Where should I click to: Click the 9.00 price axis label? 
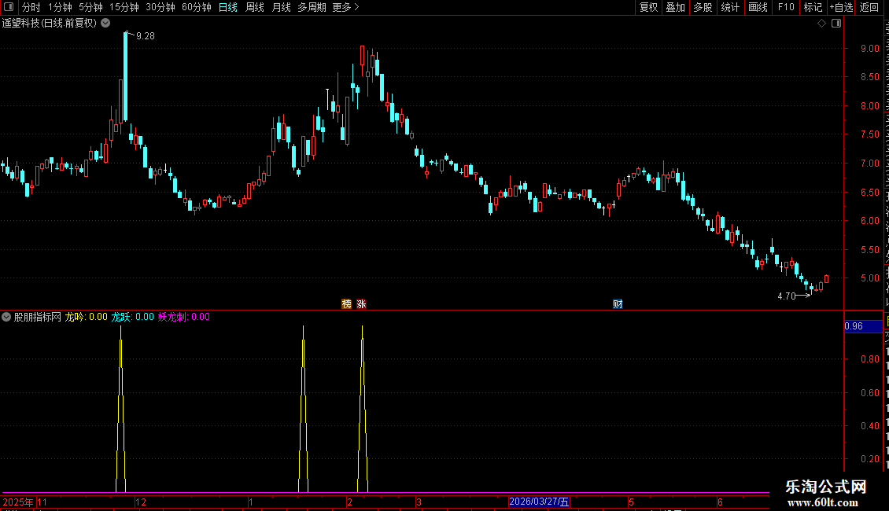click(869, 49)
